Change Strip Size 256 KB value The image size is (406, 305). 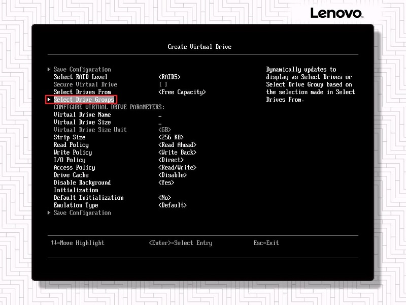point(171,137)
